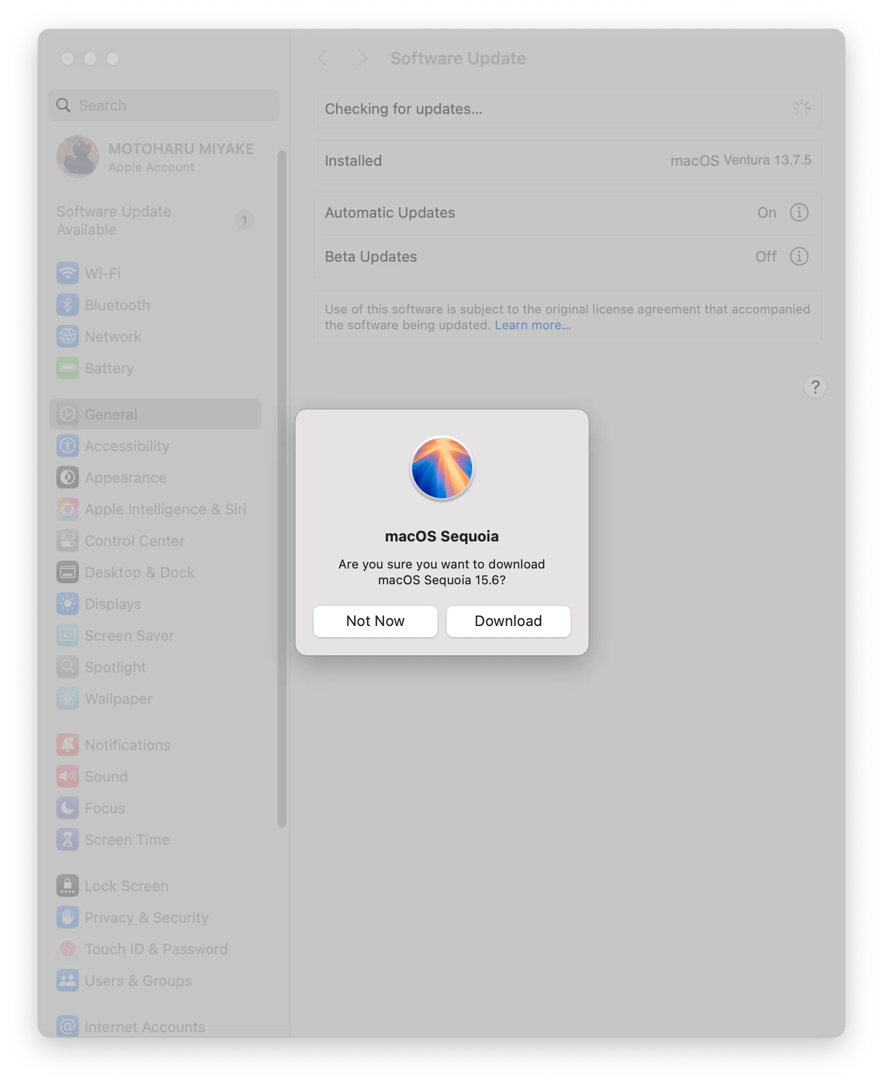Open Apple Intelligence & Siri icon

[68, 509]
